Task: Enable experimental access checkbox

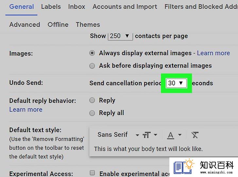Action: [92, 173]
